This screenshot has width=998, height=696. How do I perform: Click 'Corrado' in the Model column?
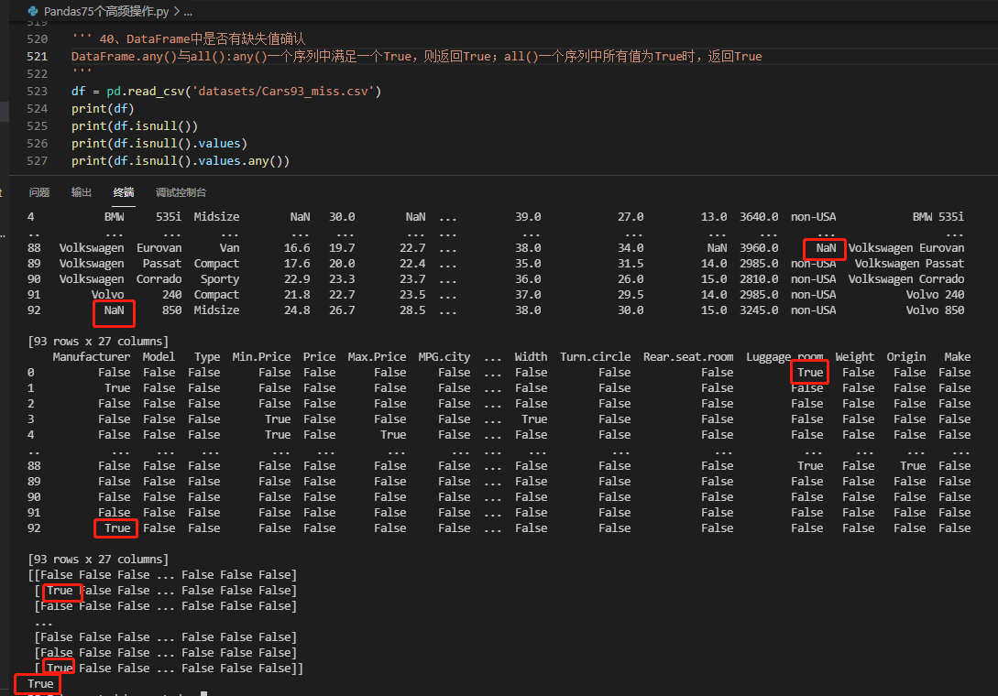point(159,279)
